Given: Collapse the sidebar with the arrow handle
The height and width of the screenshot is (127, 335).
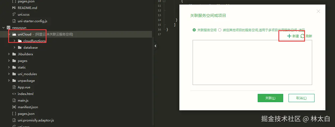Looking at the screenshot, I should pos(156,46).
